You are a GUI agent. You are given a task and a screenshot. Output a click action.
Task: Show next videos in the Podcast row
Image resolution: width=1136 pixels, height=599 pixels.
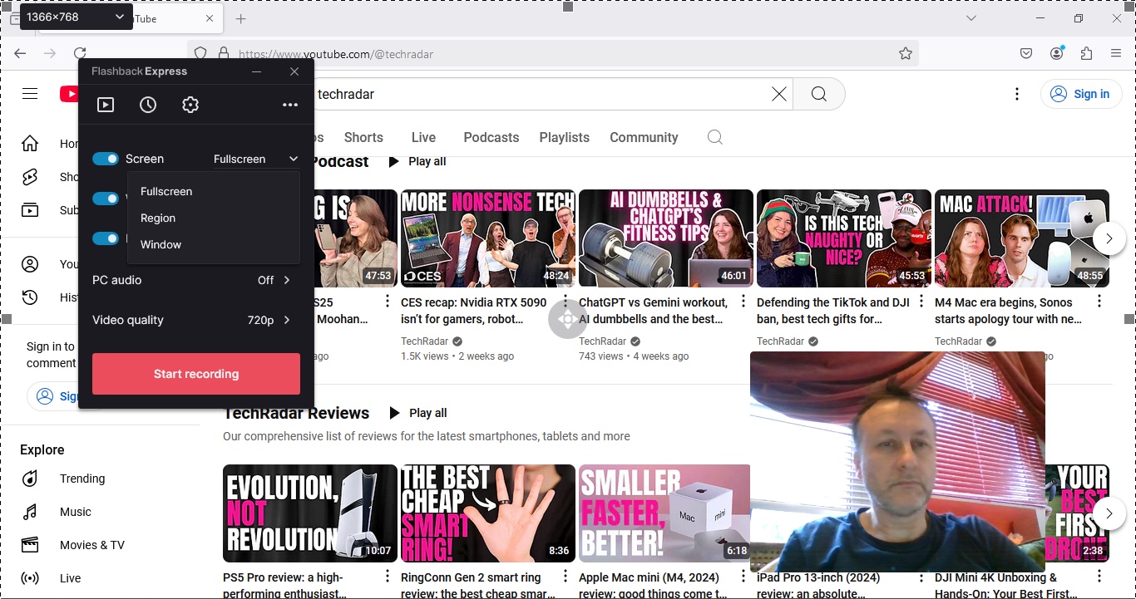[x=1109, y=238]
